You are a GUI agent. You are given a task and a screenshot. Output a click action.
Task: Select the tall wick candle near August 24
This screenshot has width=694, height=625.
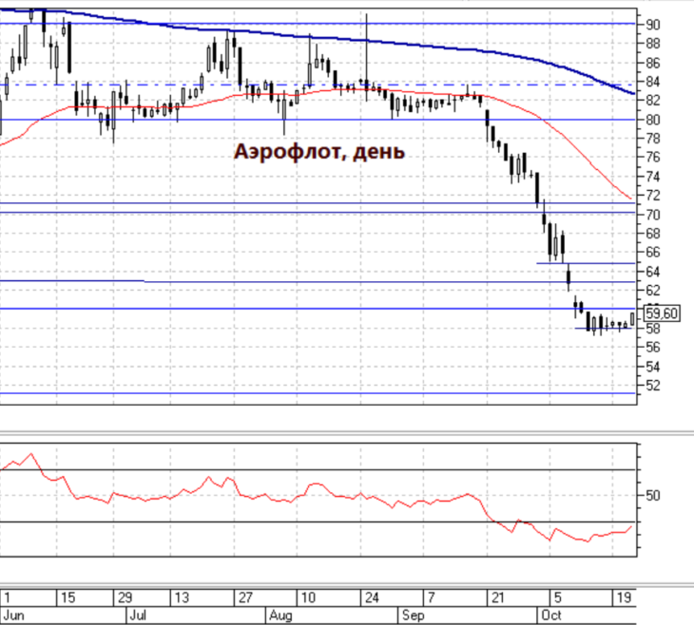[x=366, y=58]
